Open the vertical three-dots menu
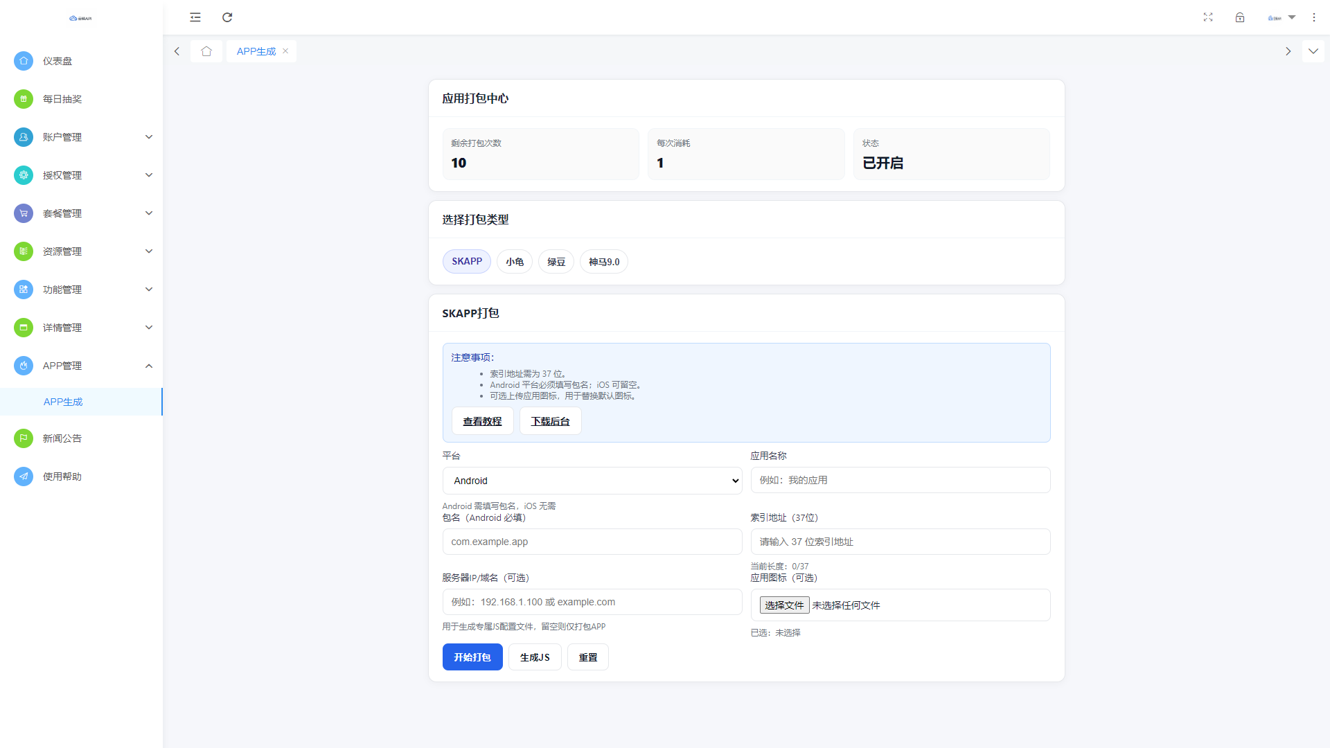The image size is (1330, 748). coord(1314,17)
